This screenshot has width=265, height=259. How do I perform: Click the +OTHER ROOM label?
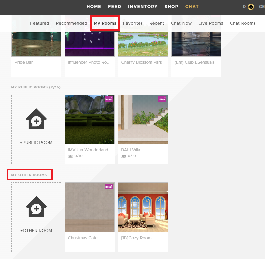click(x=36, y=230)
